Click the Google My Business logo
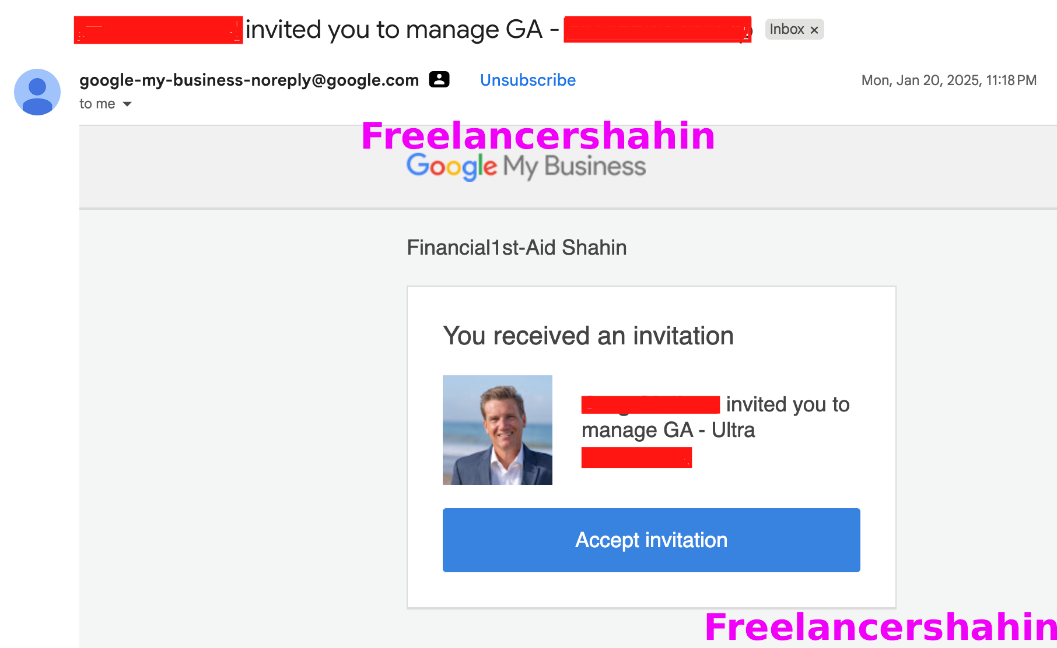Screen dimensions: 1057x648 [x=526, y=167]
